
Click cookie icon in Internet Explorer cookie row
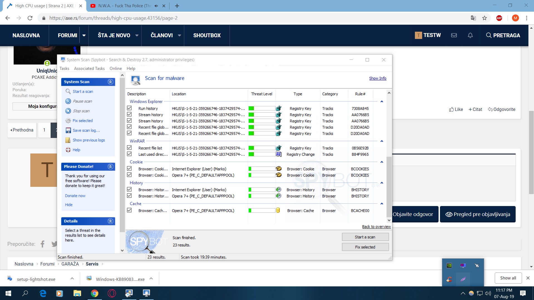[x=279, y=169]
